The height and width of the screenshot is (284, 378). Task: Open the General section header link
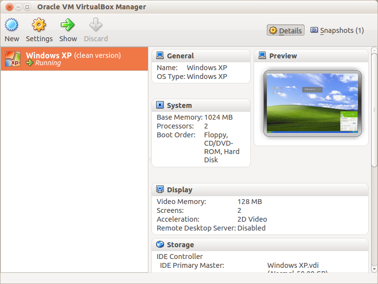click(180, 56)
